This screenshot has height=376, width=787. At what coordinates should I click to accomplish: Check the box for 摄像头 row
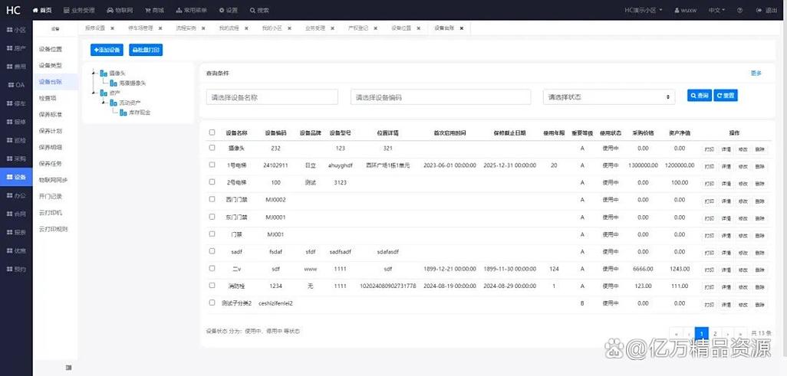212,147
